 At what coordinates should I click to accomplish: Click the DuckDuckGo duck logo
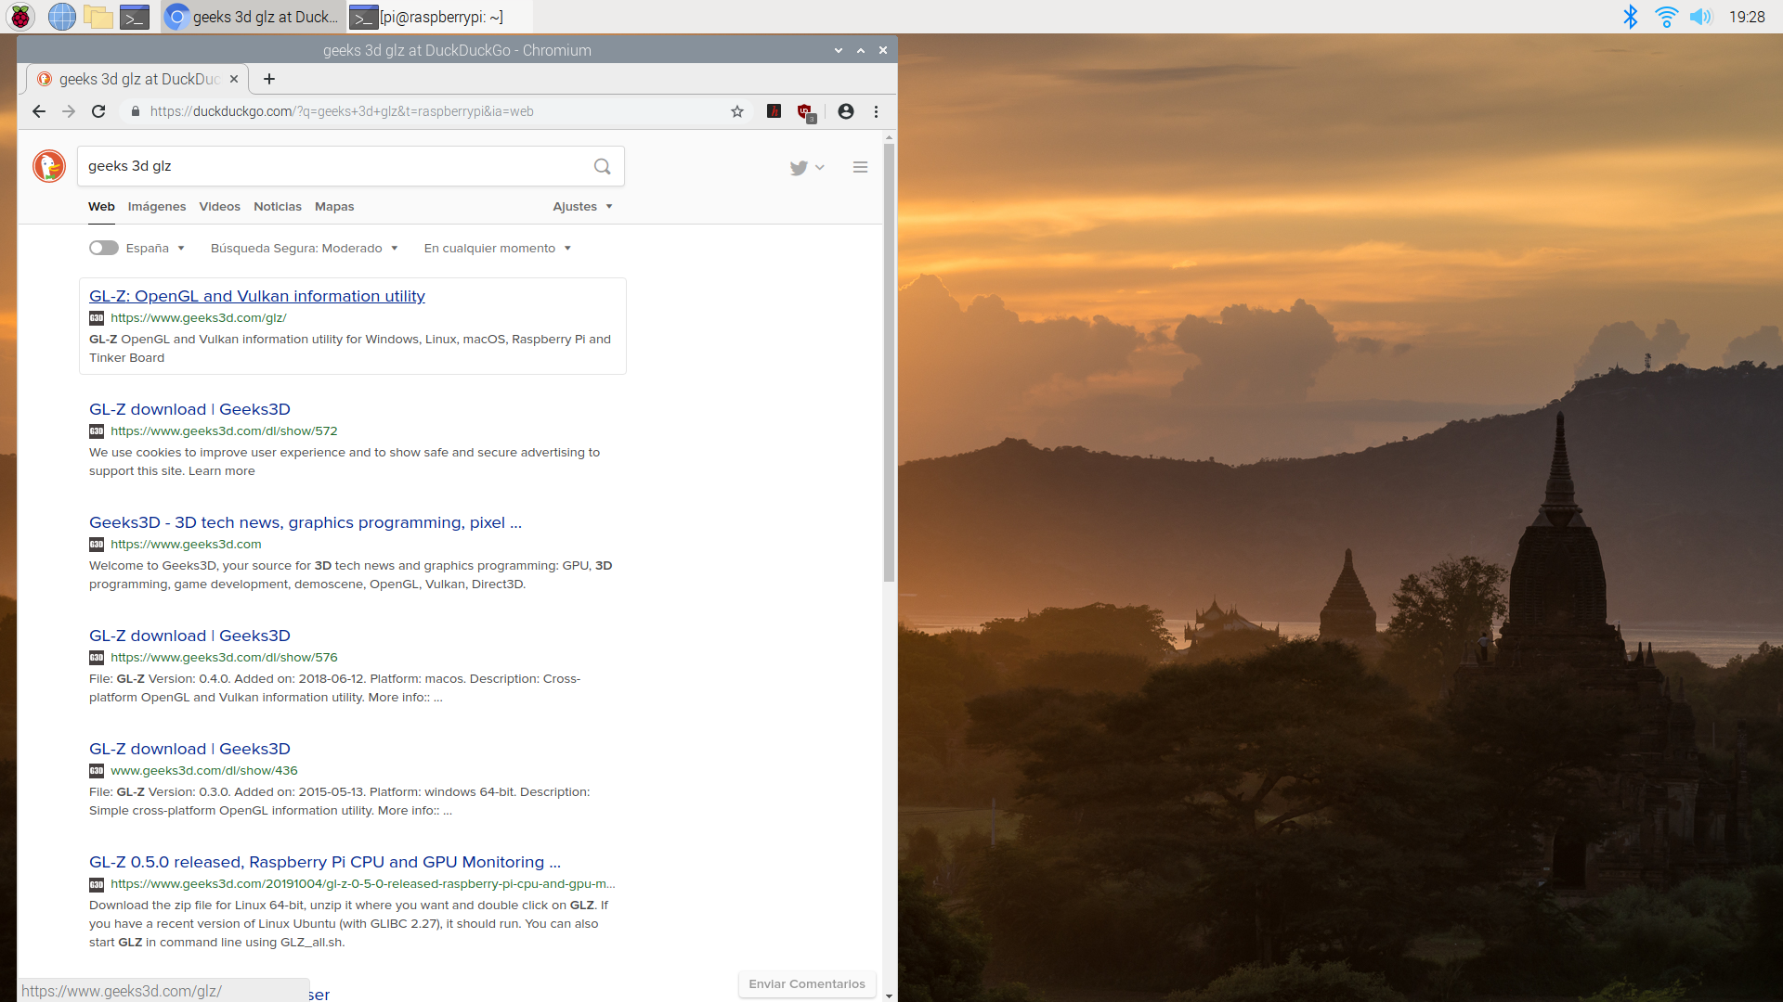[49, 166]
